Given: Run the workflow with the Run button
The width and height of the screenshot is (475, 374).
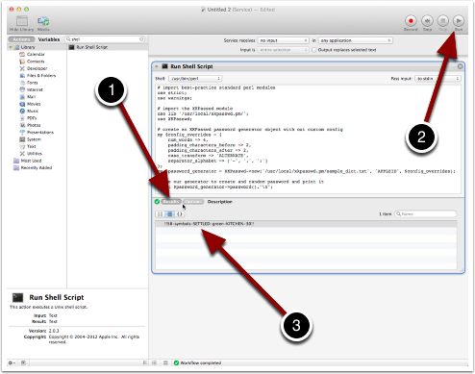Looking at the screenshot, I should tap(459, 21).
